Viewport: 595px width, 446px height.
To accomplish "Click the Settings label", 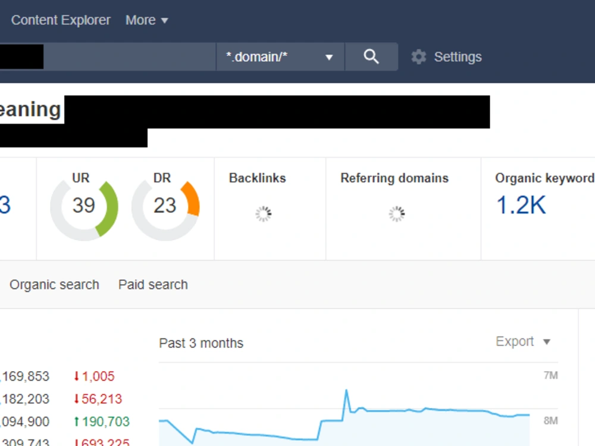I will pyautogui.click(x=458, y=57).
